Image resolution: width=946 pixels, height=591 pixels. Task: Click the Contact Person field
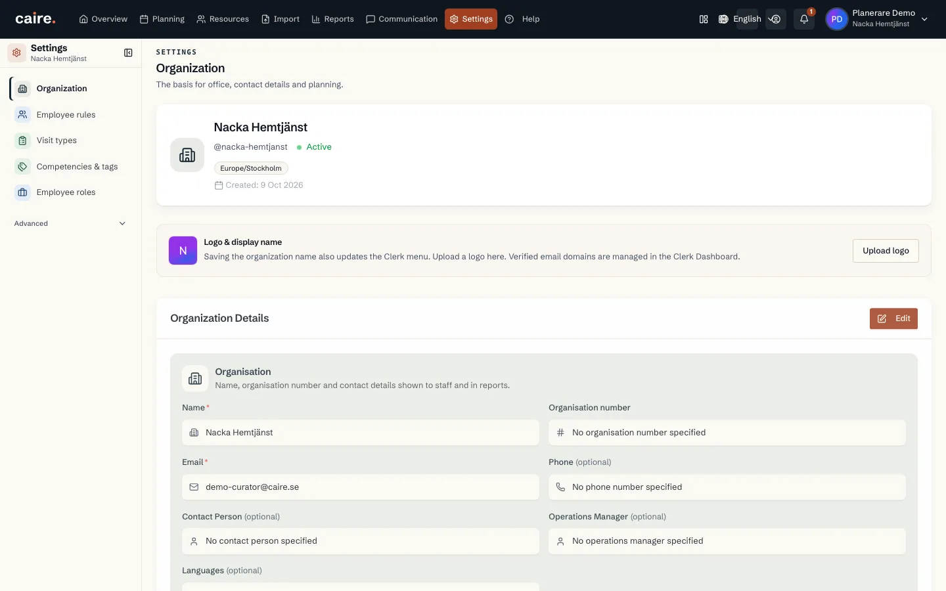361,541
